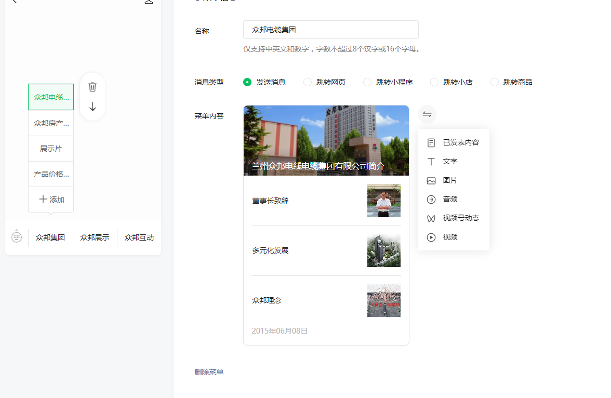611x398 pixels.
Task: Open the 董事长致辞 article row
Action: coord(326,201)
